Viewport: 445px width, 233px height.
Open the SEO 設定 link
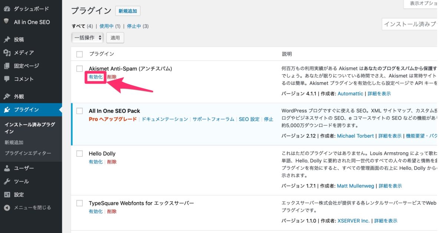[249, 119]
